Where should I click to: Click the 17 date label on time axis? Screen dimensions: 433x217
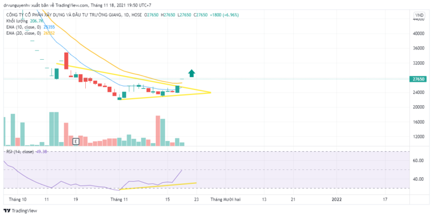(x=385, y=199)
